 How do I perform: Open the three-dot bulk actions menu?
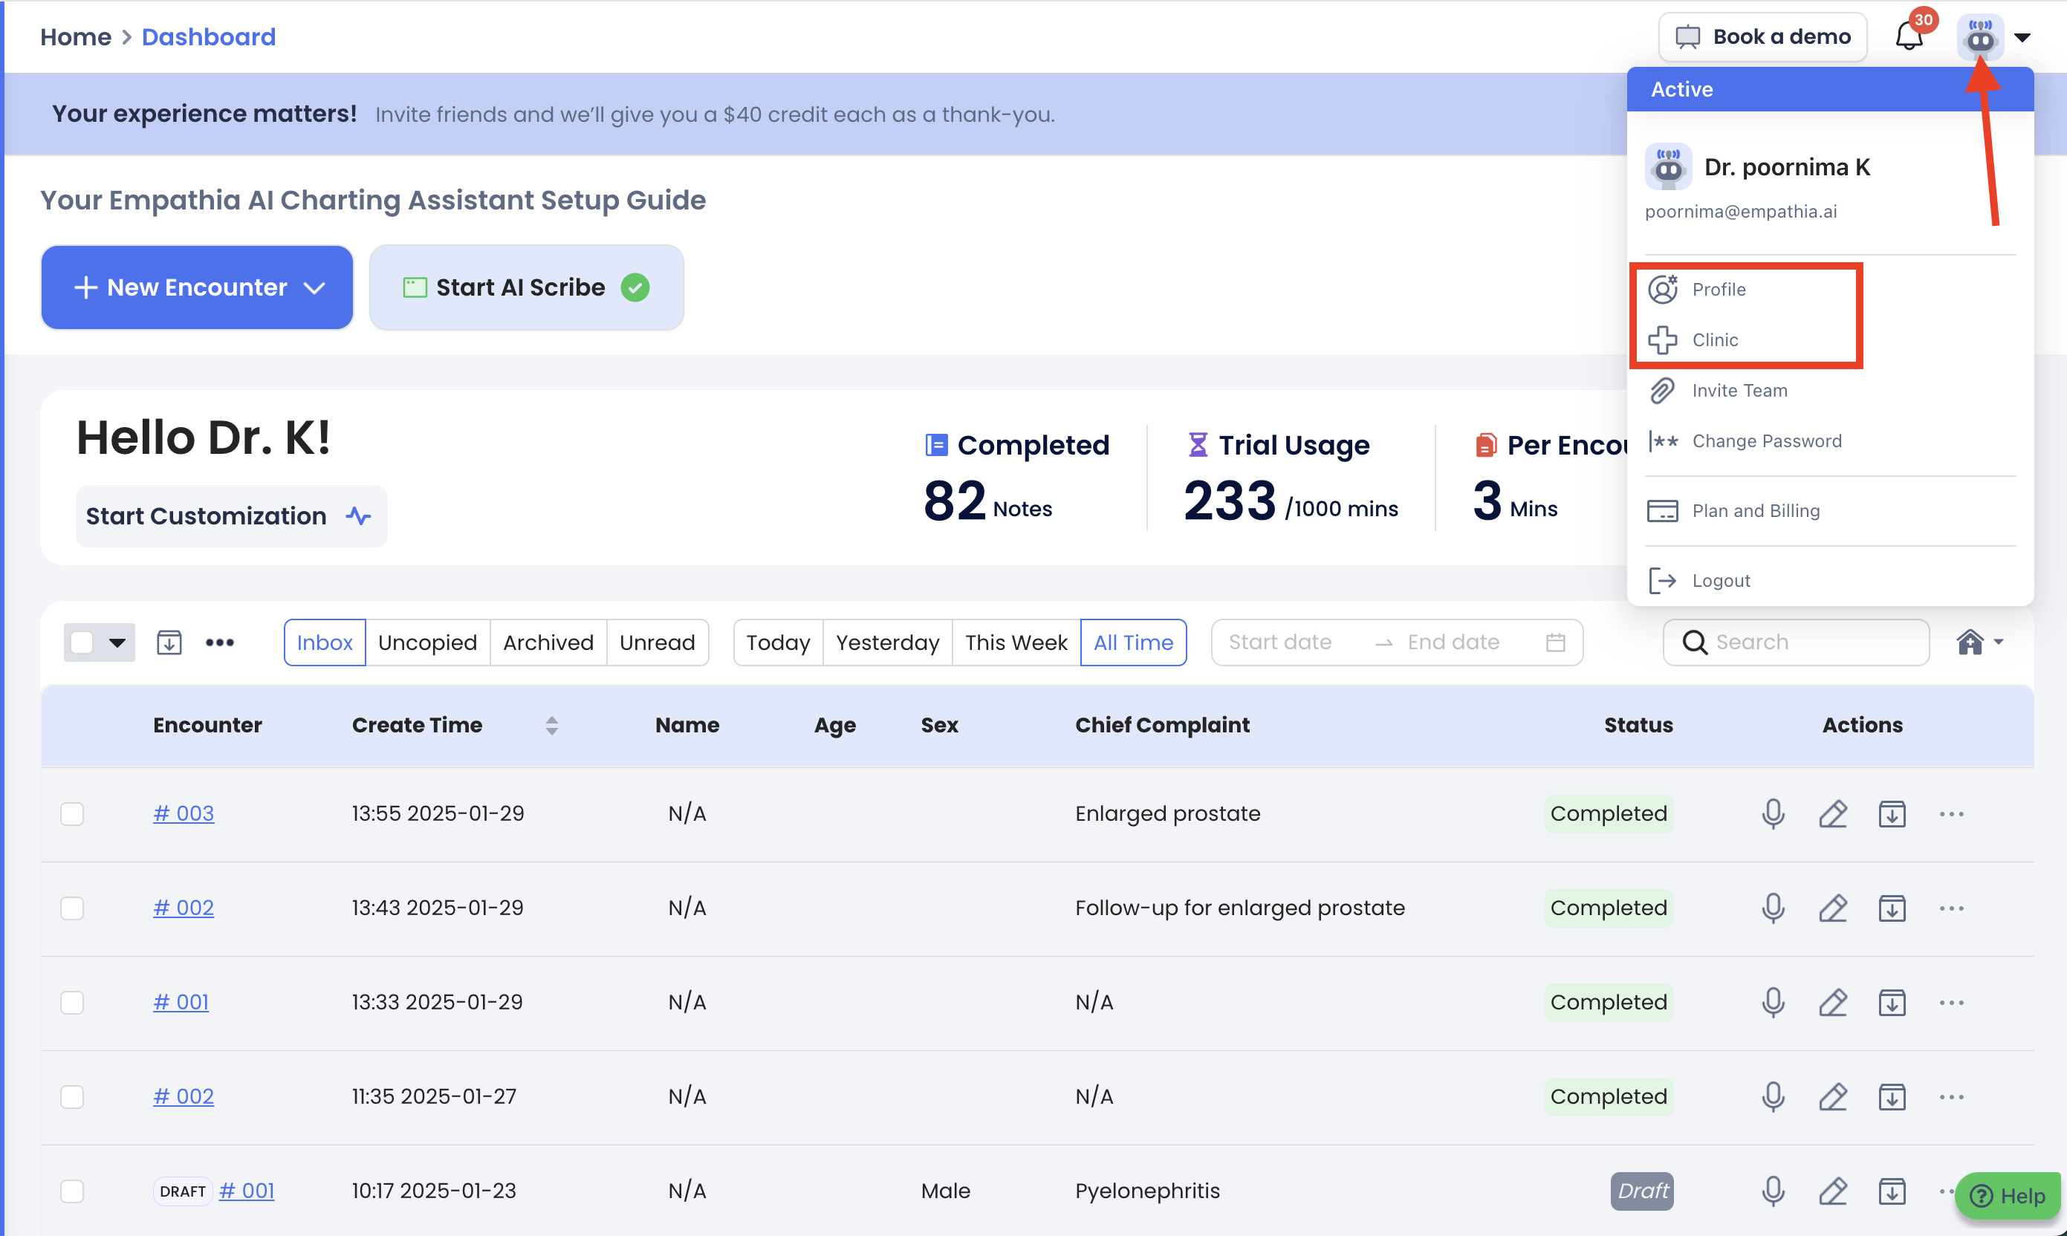pos(220,643)
